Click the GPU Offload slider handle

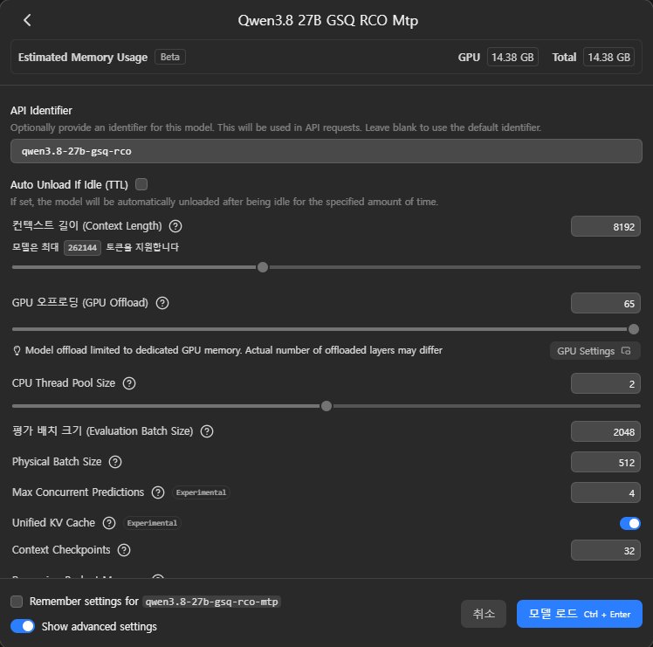point(634,329)
